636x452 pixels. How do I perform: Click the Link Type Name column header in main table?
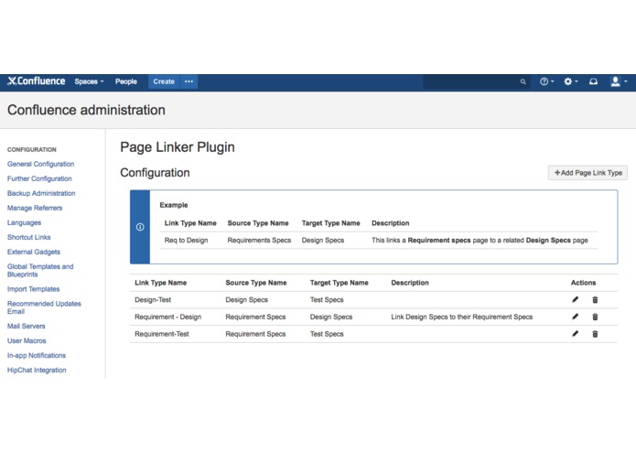click(x=161, y=283)
